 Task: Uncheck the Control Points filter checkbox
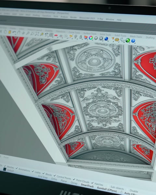tap(55, 175)
